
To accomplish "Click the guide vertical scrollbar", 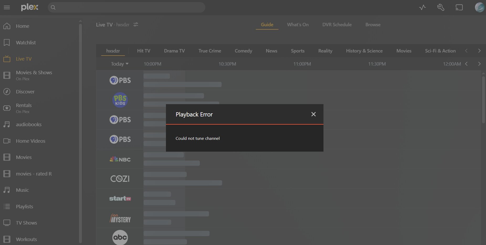I will tap(483, 100).
